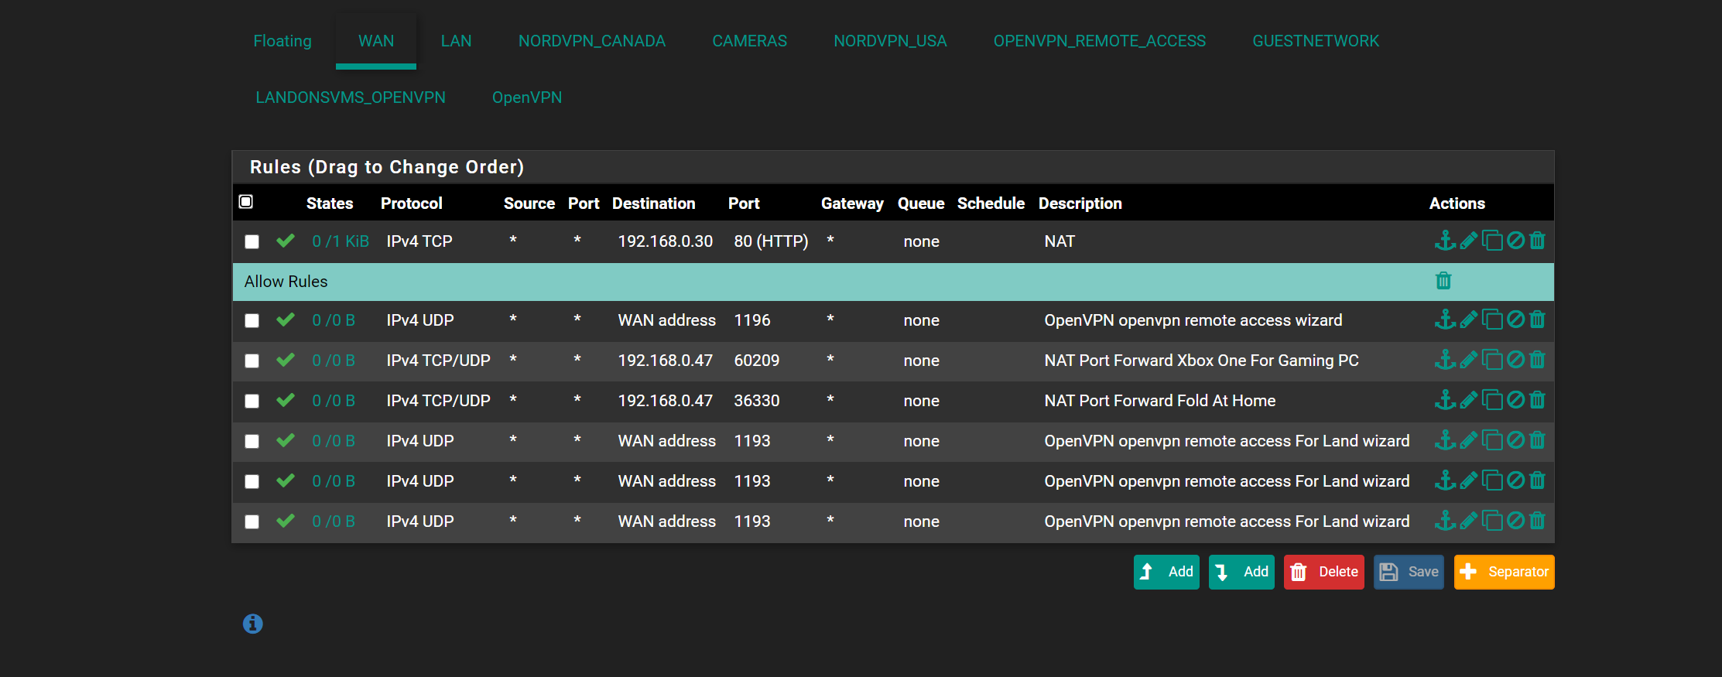1722x677 pixels.
Task: Select the WAN tab
Action: (x=376, y=41)
